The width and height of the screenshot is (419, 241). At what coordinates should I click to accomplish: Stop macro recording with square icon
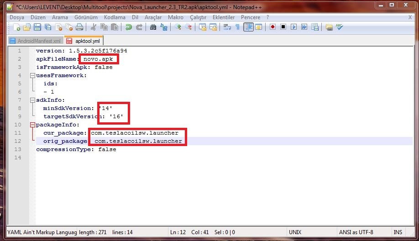coord(283,27)
